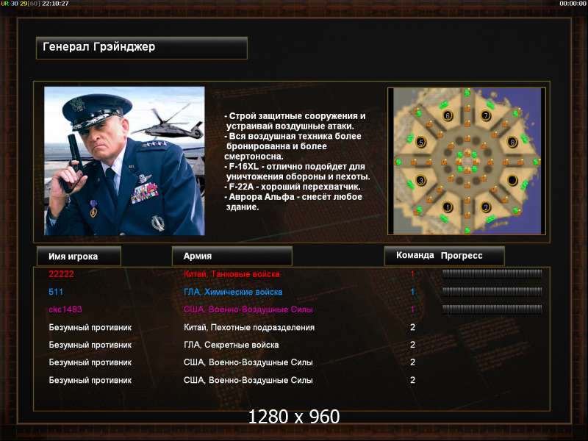Click the F-16XL tip text
The image size is (588, 441).
click(x=297, y=171)
